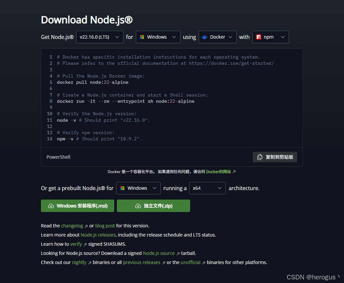This screenshot has height=283, width=344.
Task: Open the blog post link
Action: coord(105,226)
